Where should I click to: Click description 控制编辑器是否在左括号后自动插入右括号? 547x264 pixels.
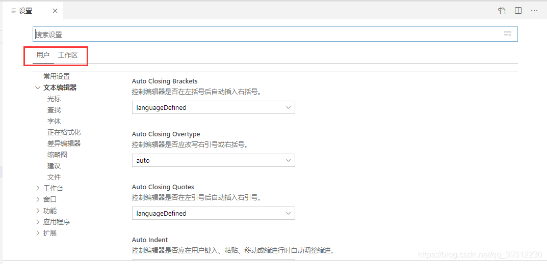coord(197,92)
